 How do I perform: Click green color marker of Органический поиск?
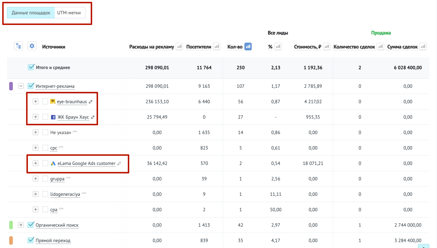click(11, 225)
